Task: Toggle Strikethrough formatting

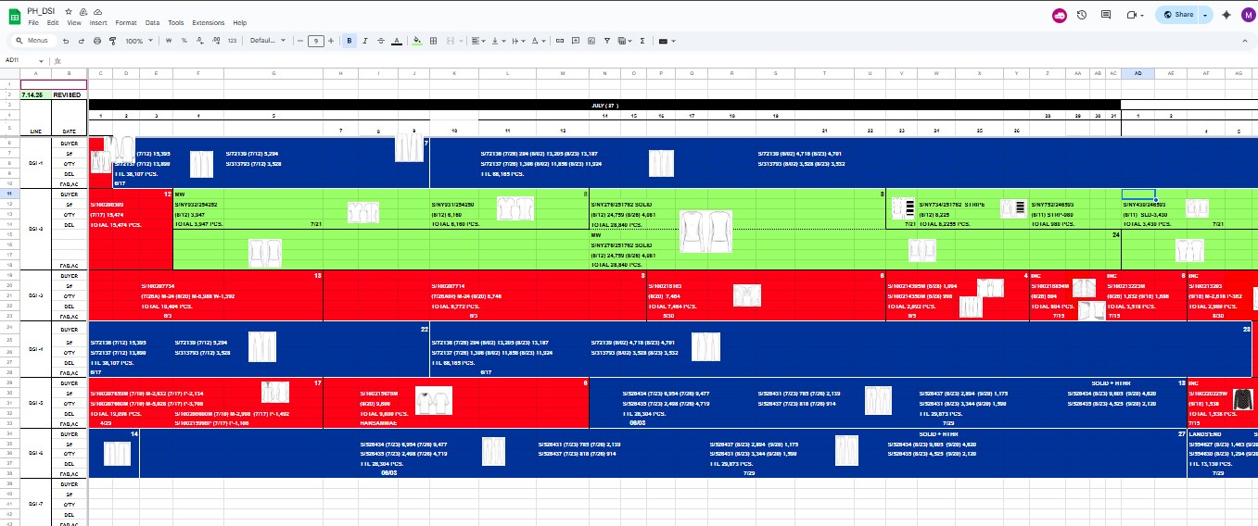Action: [x=381, y=41]
